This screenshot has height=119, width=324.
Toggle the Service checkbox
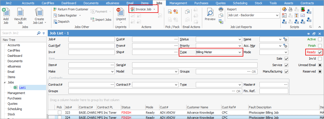286,65
